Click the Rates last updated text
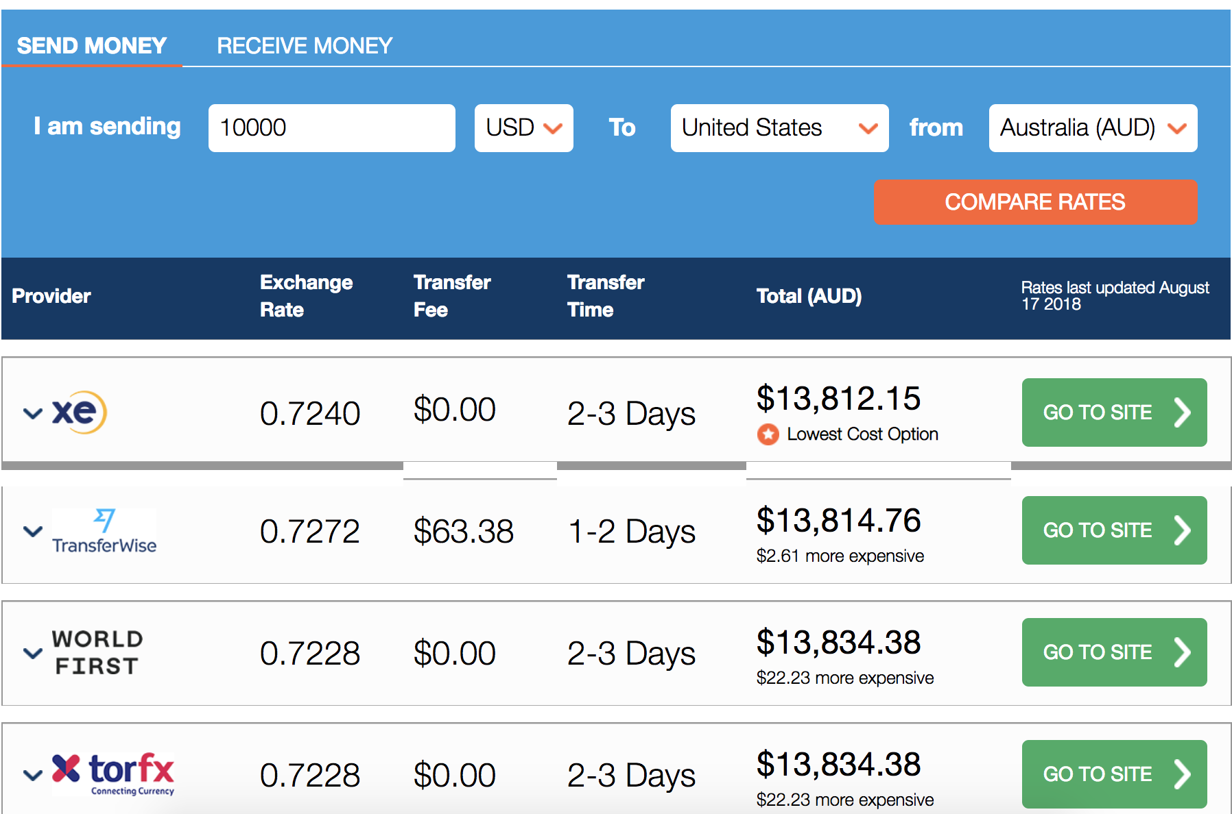 click(1115, 296)
